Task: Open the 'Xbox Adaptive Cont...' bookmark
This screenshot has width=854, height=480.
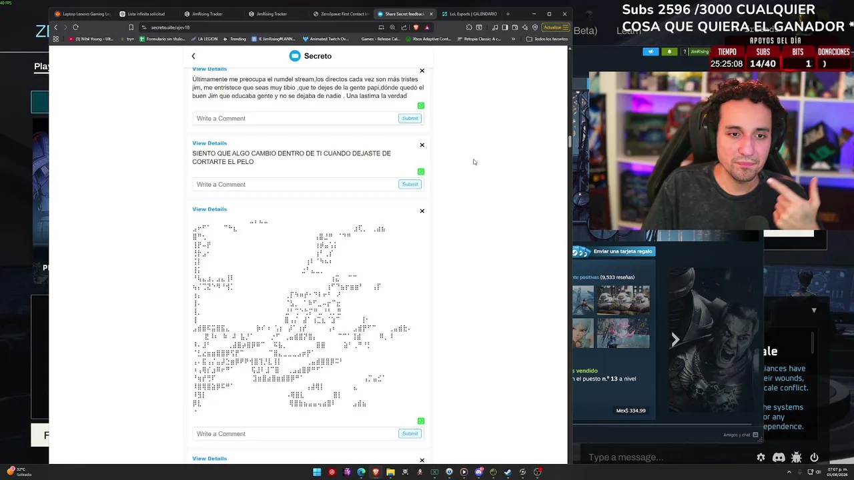Action: [x=428, y=39]
